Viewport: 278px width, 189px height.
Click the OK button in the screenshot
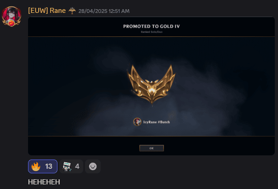[152, 148]
